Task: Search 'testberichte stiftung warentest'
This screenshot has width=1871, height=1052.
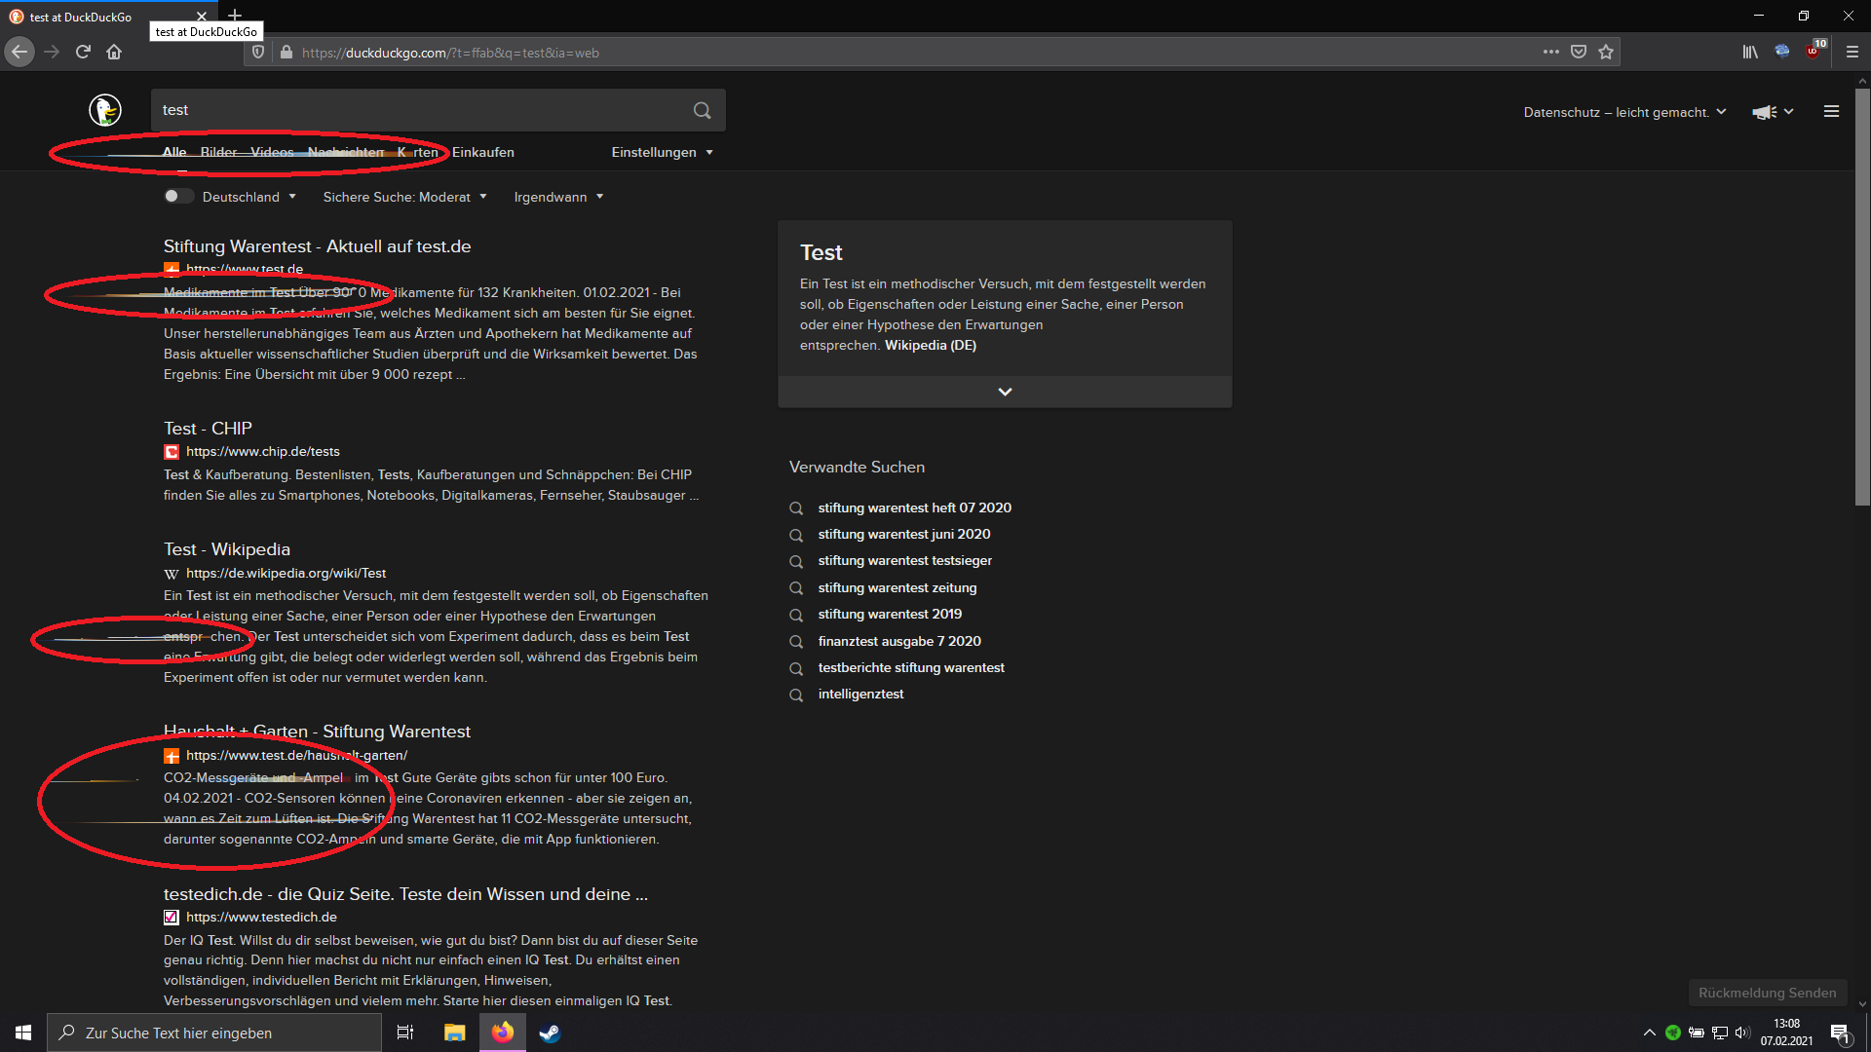Action: [911, 667]
